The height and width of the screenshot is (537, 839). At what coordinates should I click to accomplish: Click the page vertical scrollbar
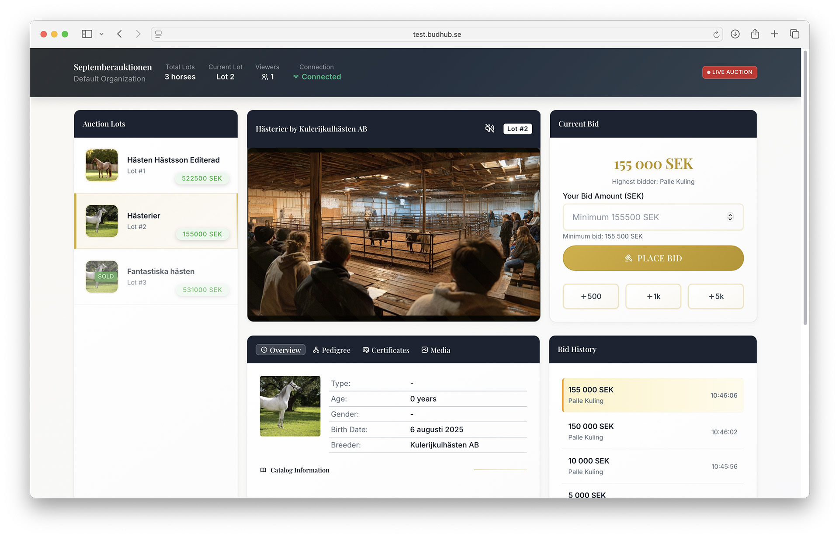click(805, 188)
